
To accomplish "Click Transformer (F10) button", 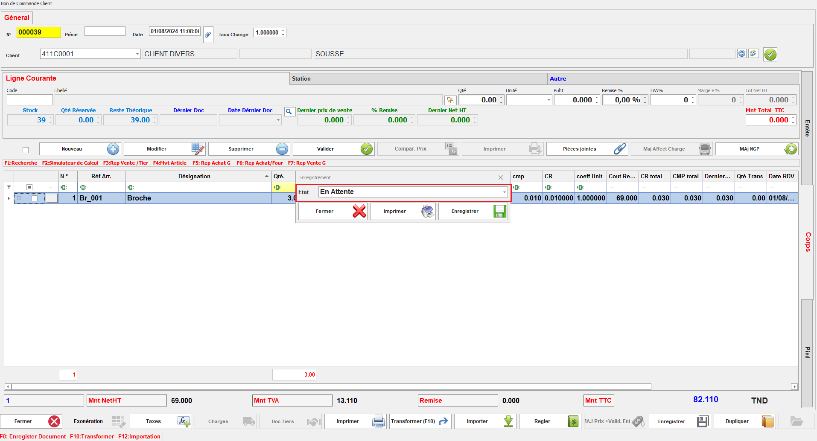I will [420, 421].
